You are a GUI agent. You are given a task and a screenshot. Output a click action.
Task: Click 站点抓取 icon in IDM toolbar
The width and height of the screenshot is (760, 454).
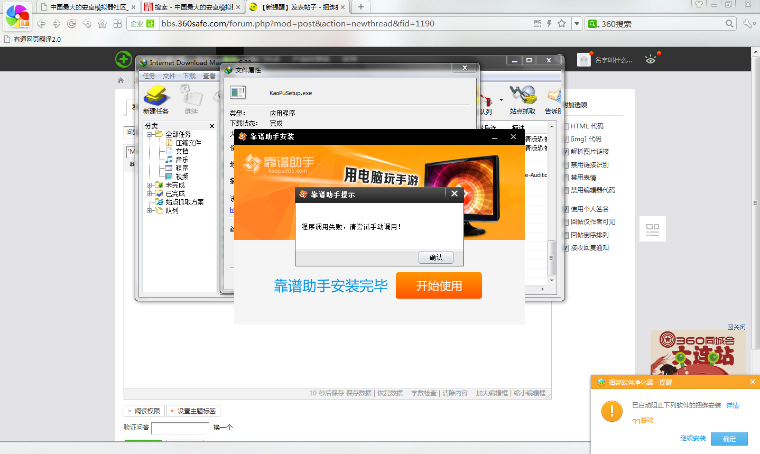pos(523,100)
